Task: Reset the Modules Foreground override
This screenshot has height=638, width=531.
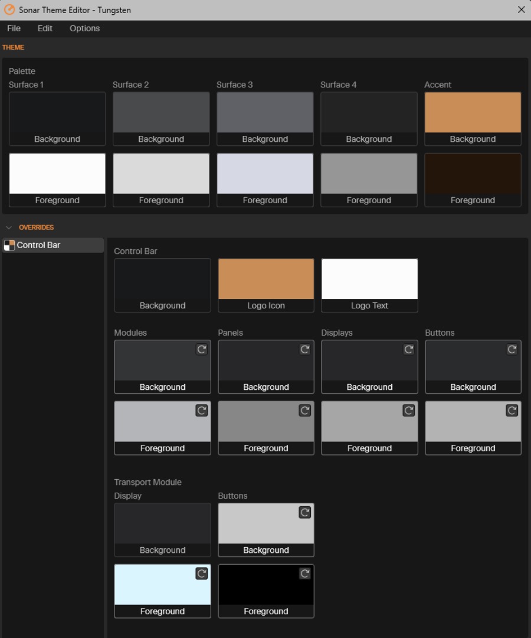Action: (202, 410)
